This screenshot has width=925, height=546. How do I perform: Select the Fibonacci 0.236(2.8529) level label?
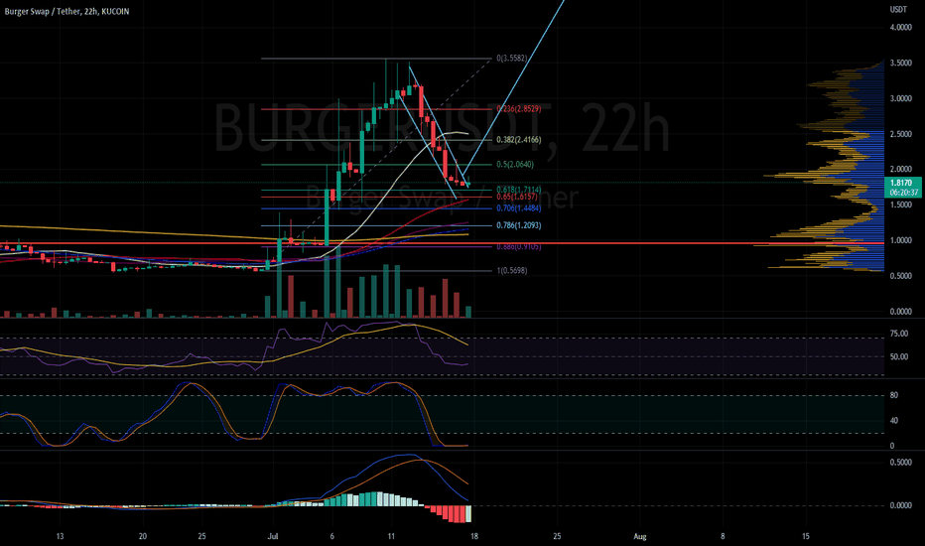(x=518, y=109)
